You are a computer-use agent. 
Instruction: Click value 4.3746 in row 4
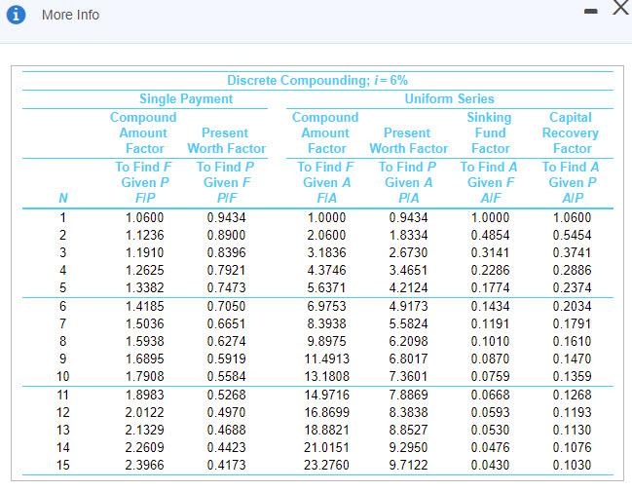(x=326, y=270)
